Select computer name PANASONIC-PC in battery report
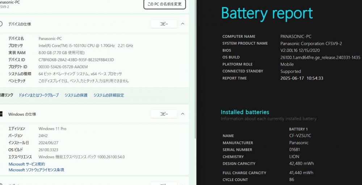 tap(296, 37)
